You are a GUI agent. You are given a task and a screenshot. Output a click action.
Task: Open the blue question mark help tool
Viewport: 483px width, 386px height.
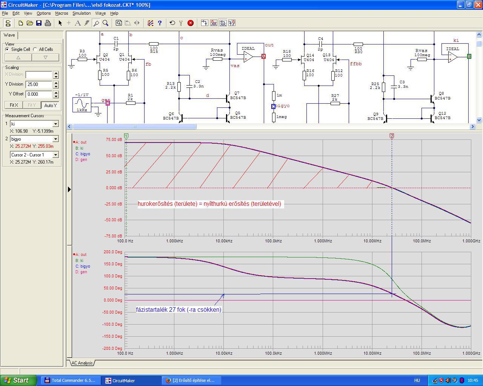click(x=160, y=23)
